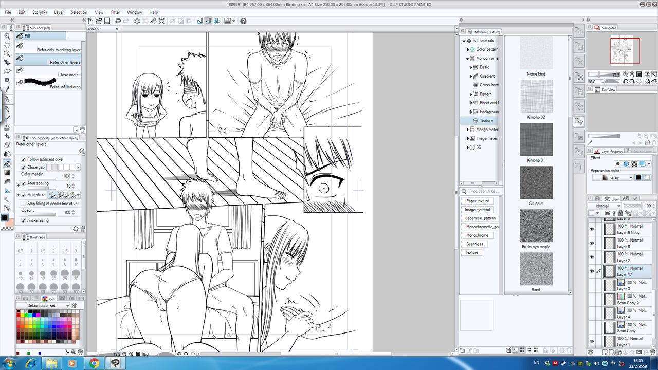Open the Filter menu

(x=116, y=12)
